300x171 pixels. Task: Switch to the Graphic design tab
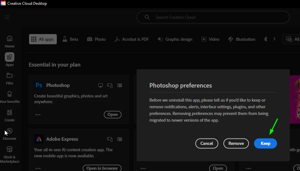tap(175, 39)
